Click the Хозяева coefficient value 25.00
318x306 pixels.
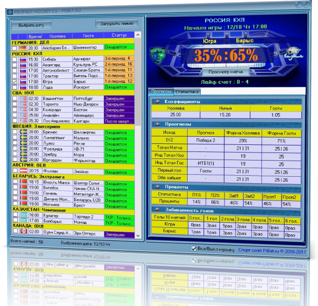pyautogui.click(x=175, y=115)
